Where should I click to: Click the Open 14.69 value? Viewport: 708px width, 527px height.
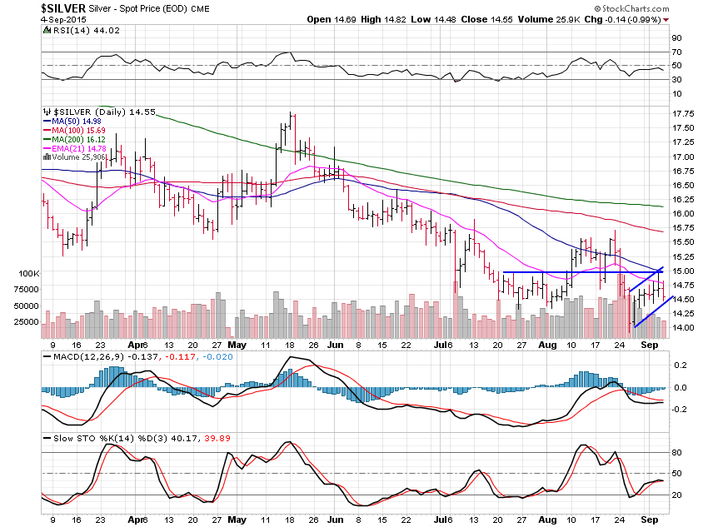click(x=332, y=19)
